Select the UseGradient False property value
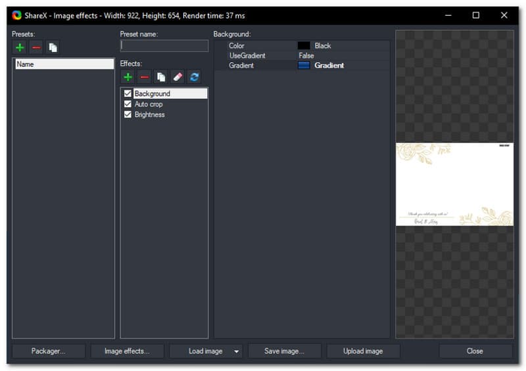526x371 pixels. [306, 56]
